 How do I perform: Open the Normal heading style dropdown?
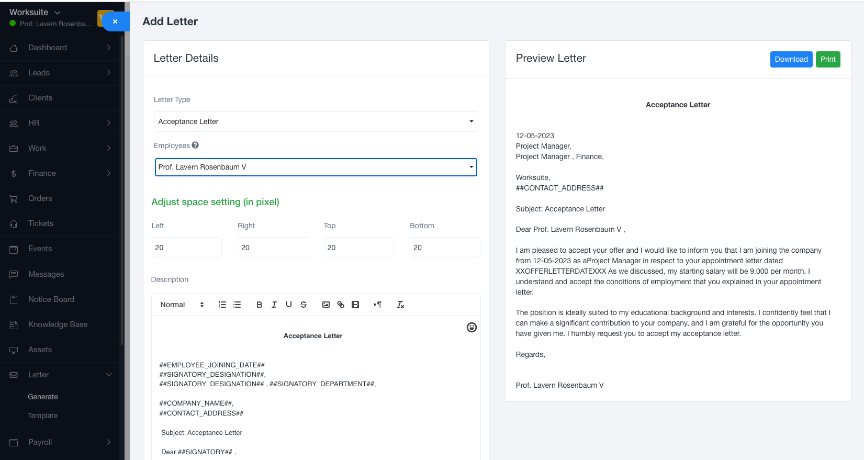pos(182,305)
